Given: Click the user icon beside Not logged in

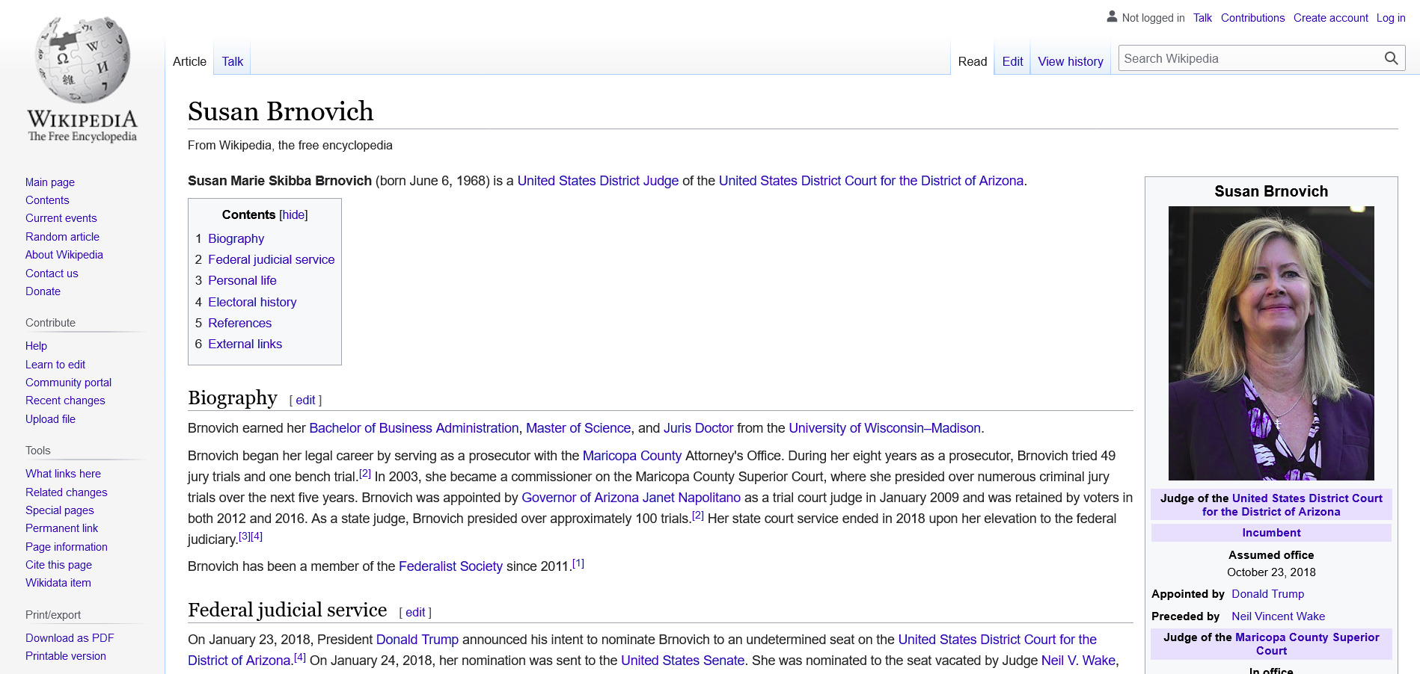Looking at the screenshot, I should coord(1112,16).
